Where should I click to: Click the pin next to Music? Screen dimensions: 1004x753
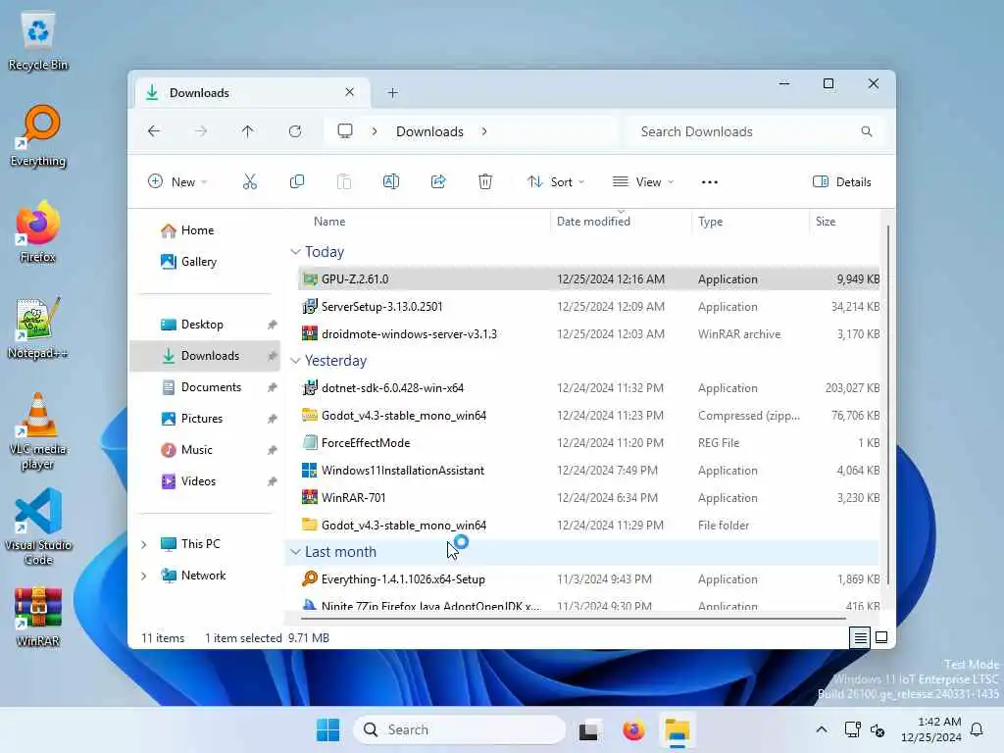click(273, 450)
